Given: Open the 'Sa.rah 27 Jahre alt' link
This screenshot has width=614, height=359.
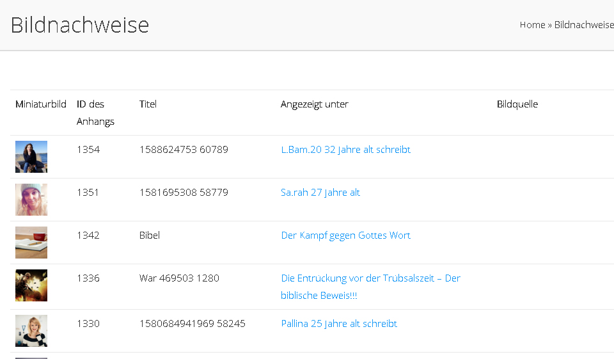Looking at the screenshot, I should (320, 193).
